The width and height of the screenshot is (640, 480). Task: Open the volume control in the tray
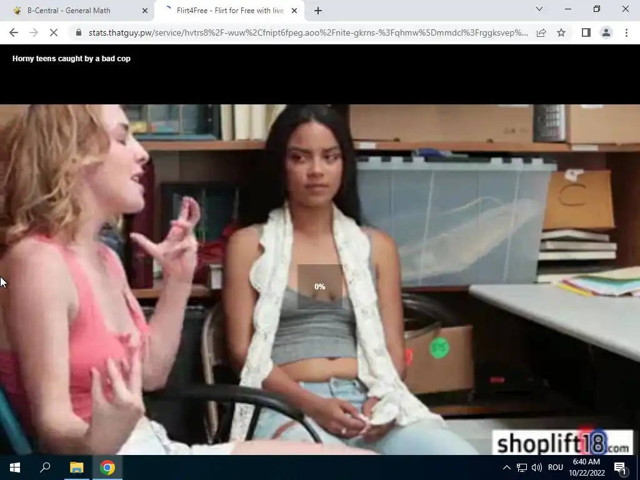tap(537, 467)
